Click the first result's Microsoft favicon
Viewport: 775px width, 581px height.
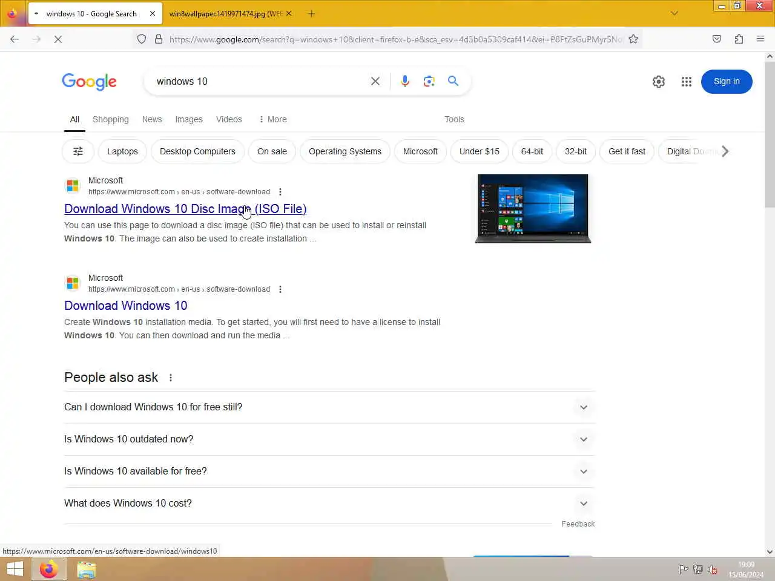click(73, 186)
